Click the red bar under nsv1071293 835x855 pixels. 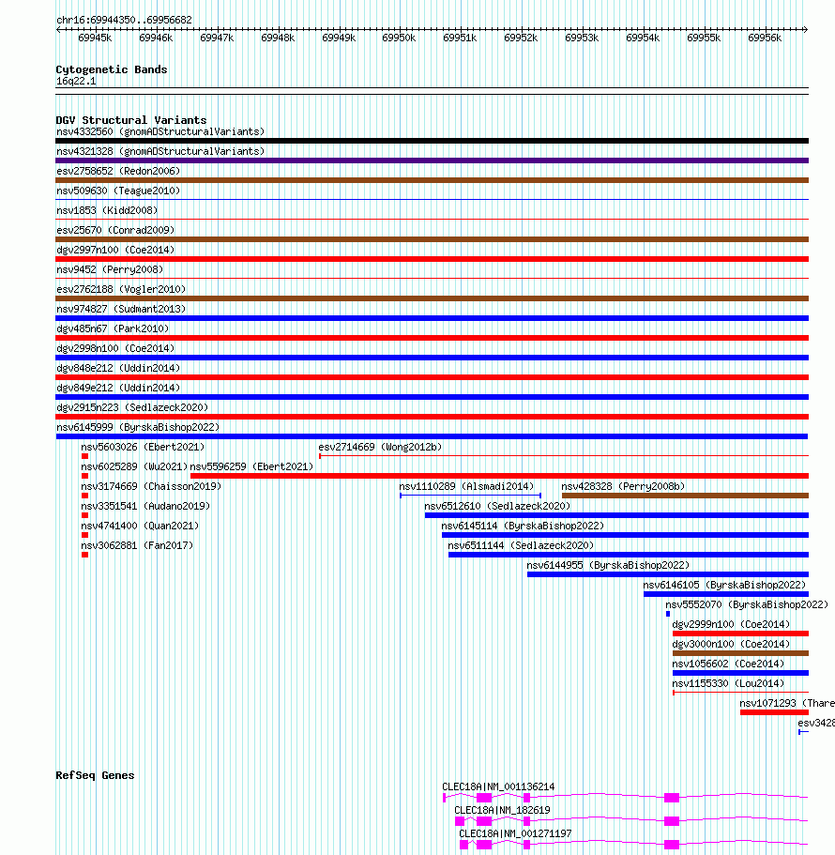coord(775,712)
